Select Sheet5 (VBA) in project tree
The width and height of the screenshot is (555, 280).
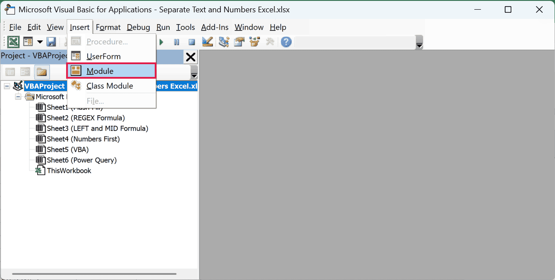coord(68,149)
